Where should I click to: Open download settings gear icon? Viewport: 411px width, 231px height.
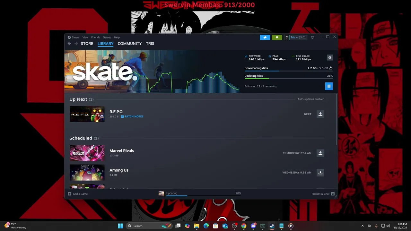click(x=329, y=57)
